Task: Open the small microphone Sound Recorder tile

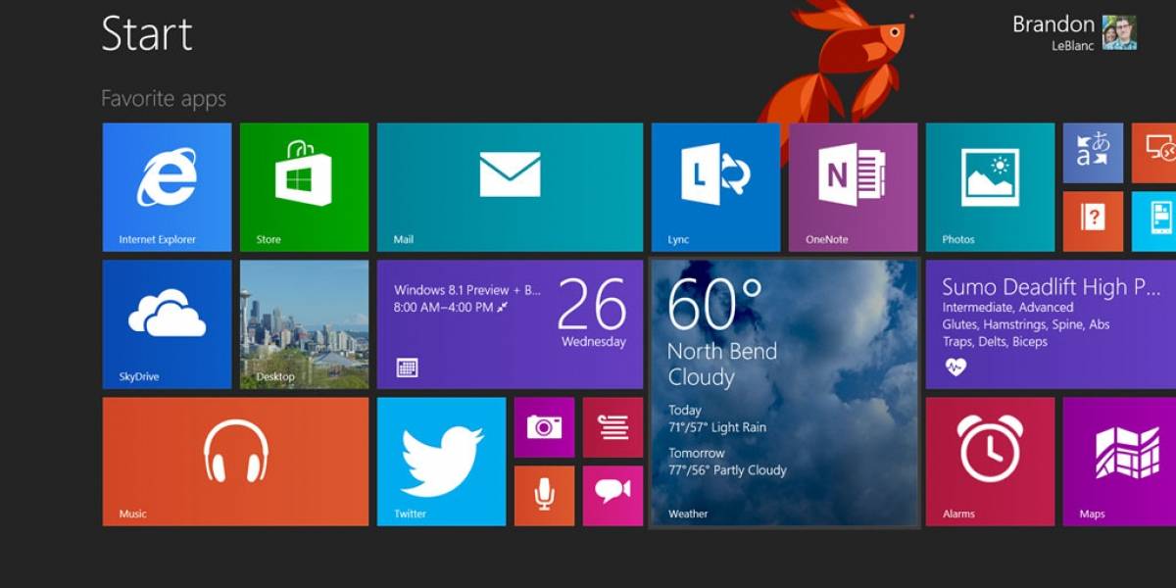Action: click(544, 496)
